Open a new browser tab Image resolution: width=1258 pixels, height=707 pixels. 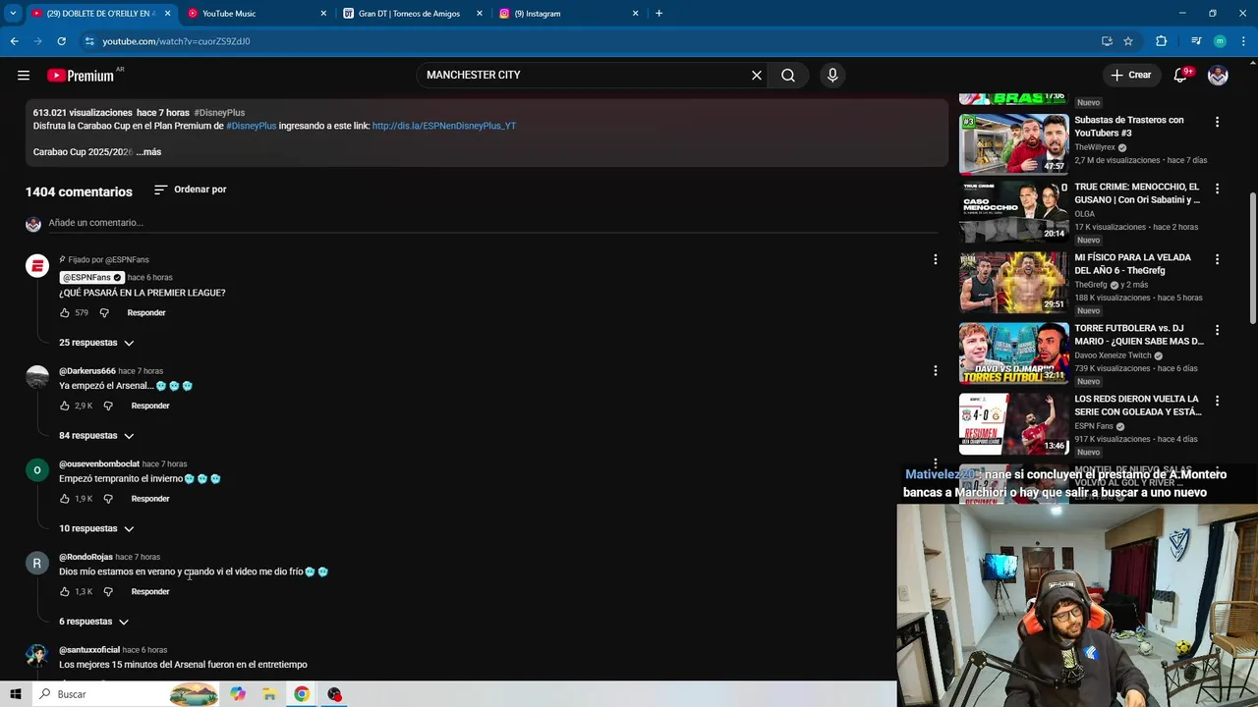pos(658,14)
